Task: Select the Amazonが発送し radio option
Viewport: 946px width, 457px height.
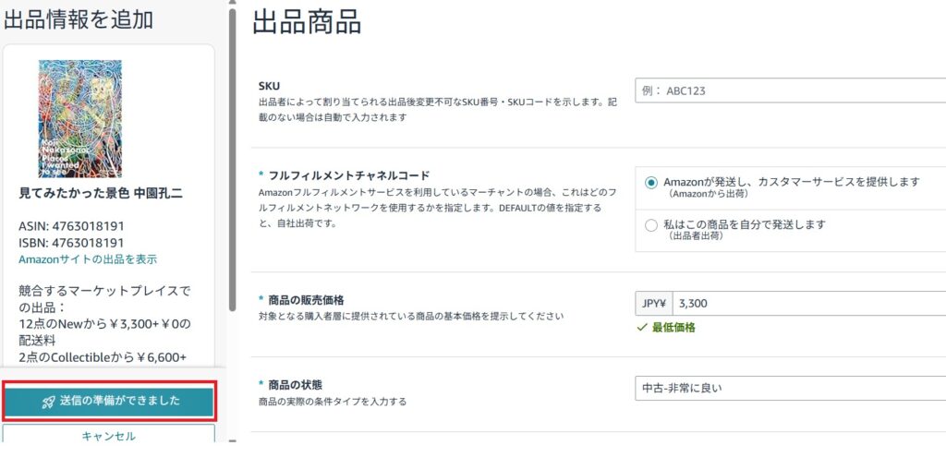Action: point(652,183)
